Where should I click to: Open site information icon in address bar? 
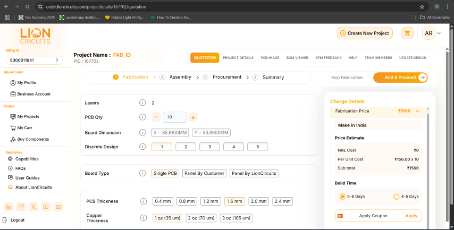[x=40, y=7]
